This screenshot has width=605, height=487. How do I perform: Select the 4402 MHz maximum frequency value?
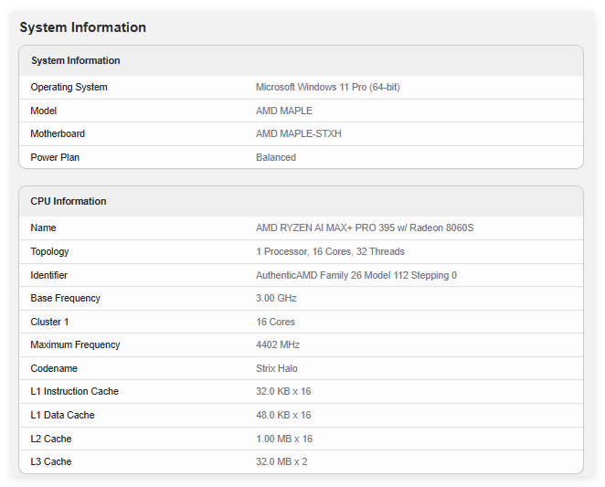click(278, 344)
